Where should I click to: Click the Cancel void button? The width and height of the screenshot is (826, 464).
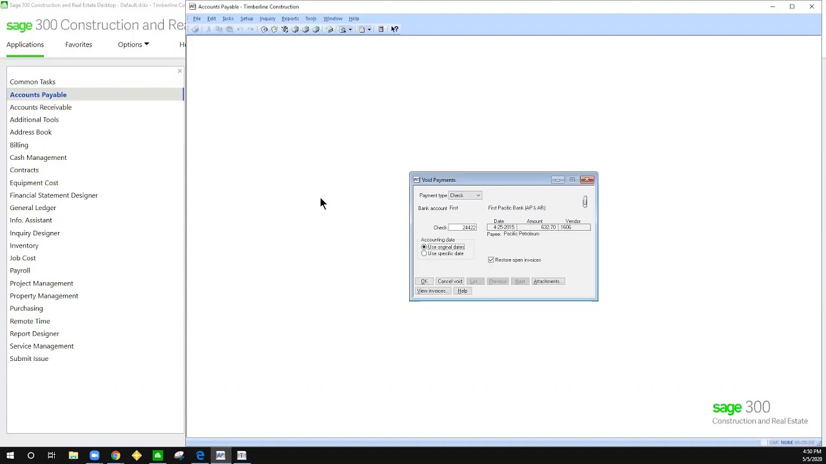point(450,282)
